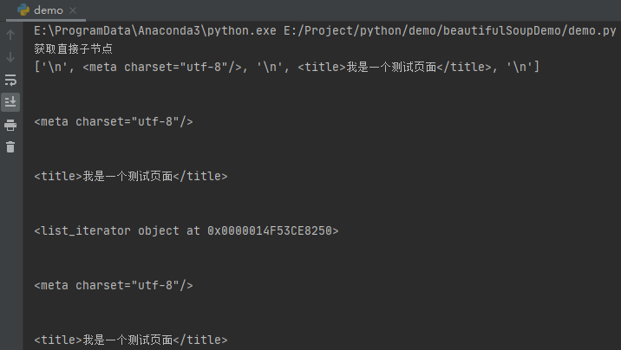The image size is (621, 350).
Task: Toggle soft-wrap for console output
Action: coord(10,80)
